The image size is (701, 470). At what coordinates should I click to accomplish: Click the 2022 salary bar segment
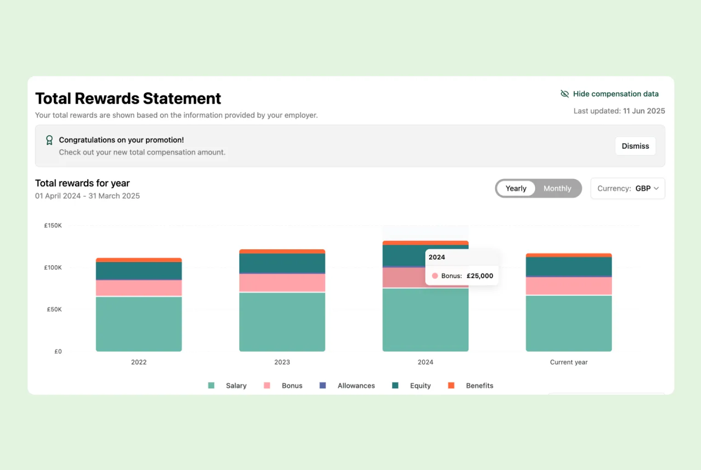(x=139, y=324)
